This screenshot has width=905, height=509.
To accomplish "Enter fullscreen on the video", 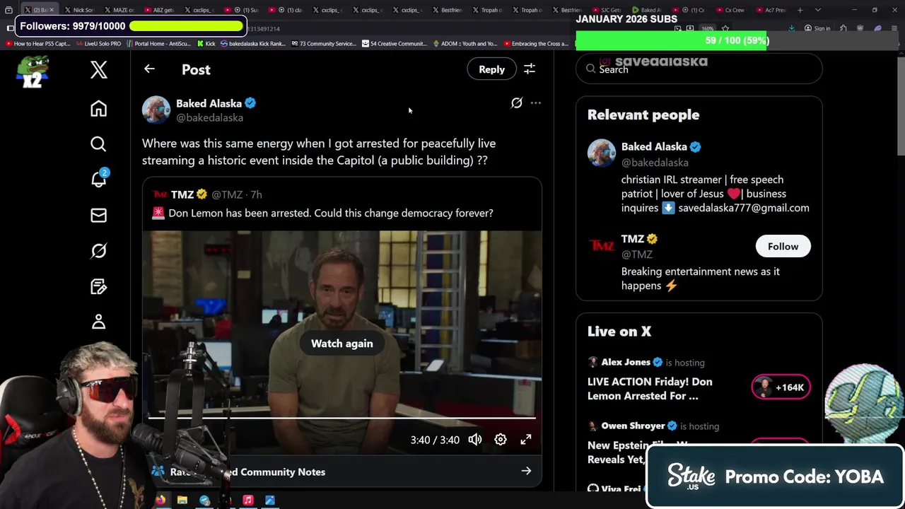I will pyautogui.click(x=526, y=440).
